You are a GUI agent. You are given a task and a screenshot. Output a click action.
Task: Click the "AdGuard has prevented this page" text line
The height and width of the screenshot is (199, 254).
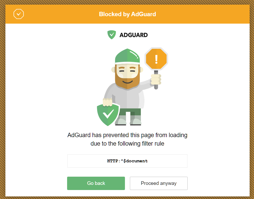pyautogui.click(x=127, y=135)
